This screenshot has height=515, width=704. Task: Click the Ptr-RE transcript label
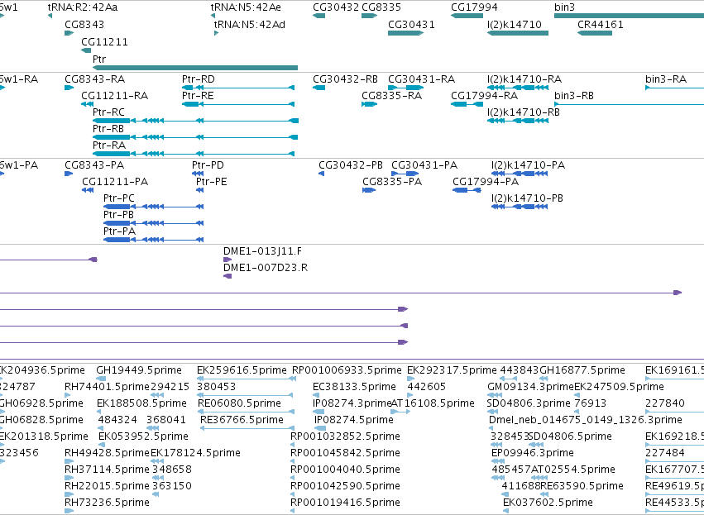(198, 96)
